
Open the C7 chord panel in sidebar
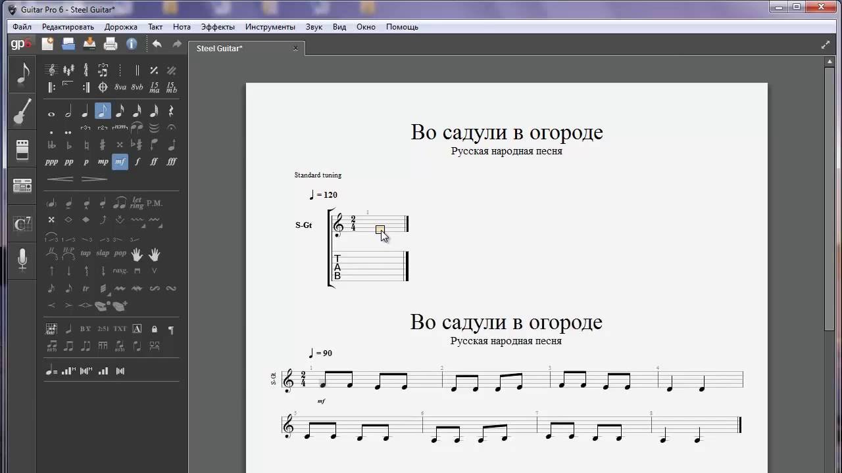click(x=22, y=224)
